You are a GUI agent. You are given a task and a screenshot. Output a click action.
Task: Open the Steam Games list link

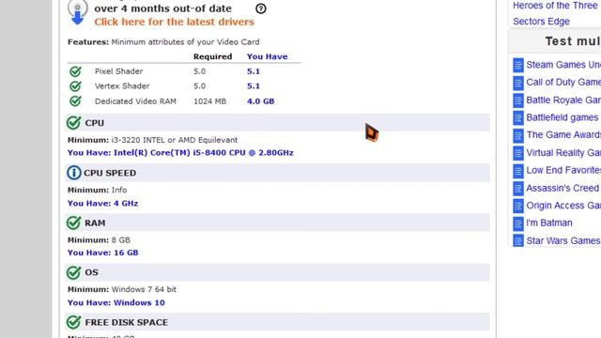tap(563, 65)
